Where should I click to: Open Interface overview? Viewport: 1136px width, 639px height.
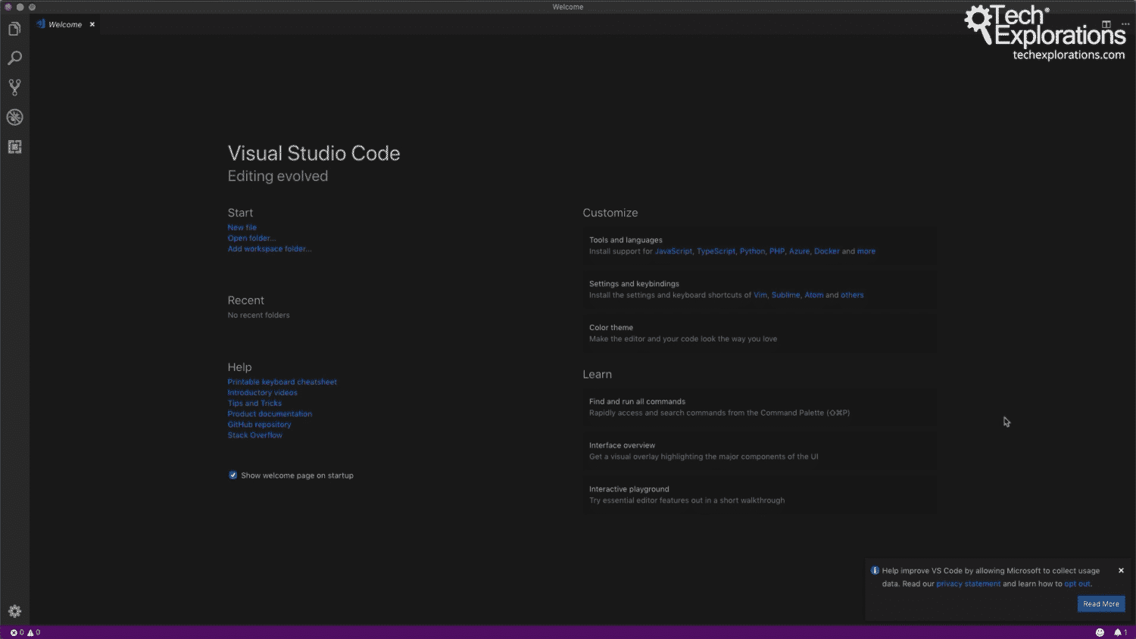point(760,451)
